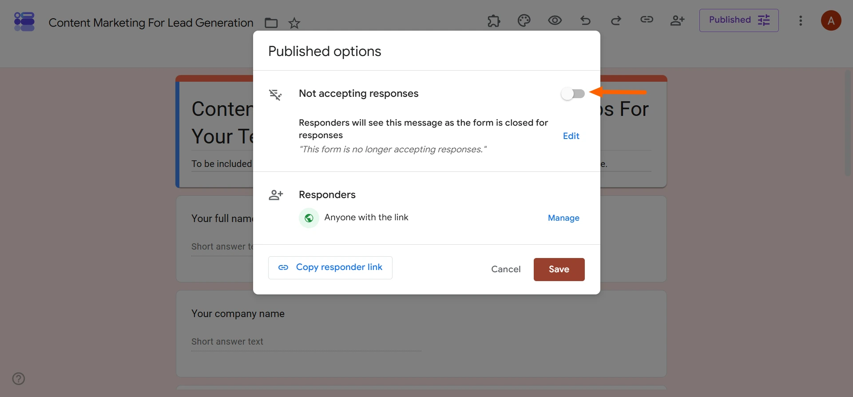Open the help question mark icon
The height and width of the screenshot is (397, 853).
[x=19, y=379]
